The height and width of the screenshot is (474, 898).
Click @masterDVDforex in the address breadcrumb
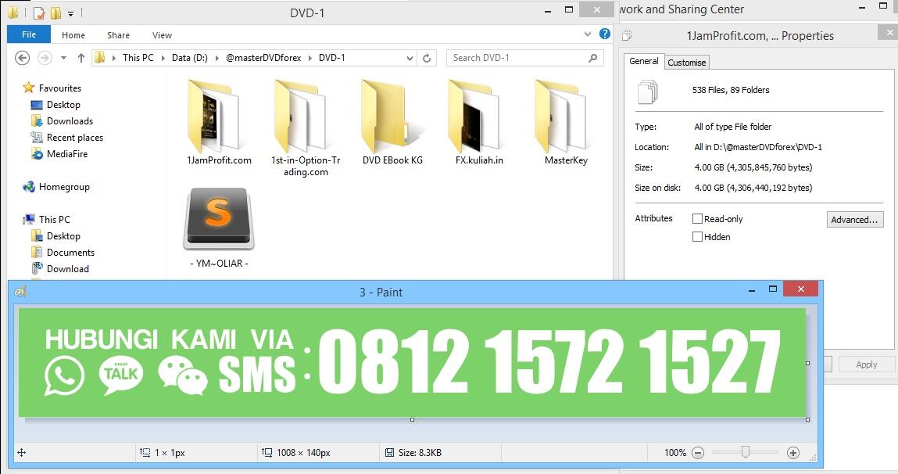click(263, 57)
